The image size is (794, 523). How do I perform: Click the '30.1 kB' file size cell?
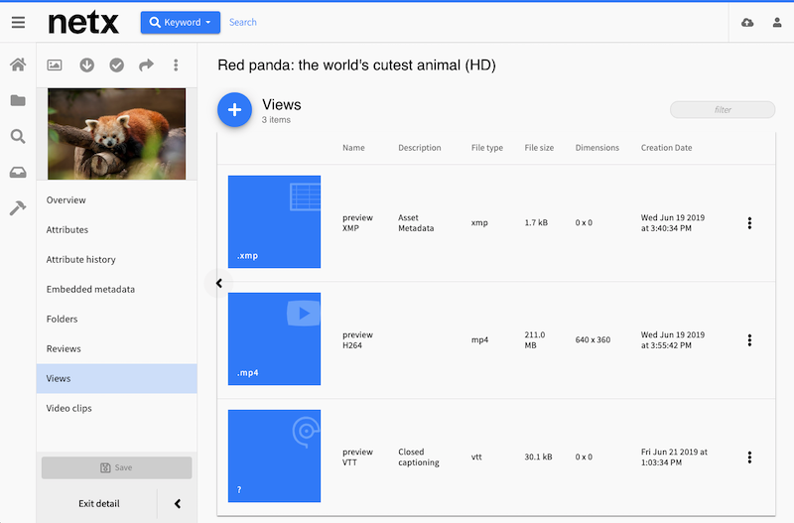538,457
